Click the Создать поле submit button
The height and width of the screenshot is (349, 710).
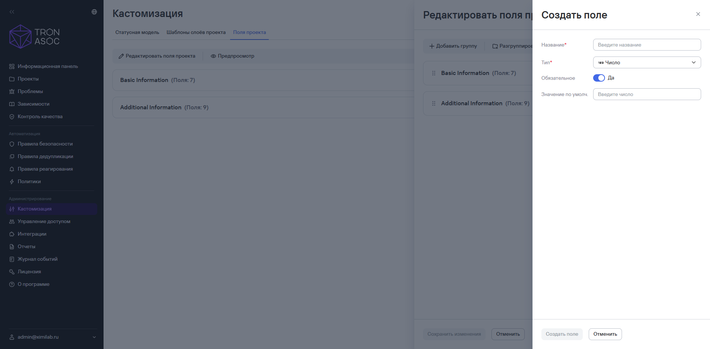(x=562, y=334)
